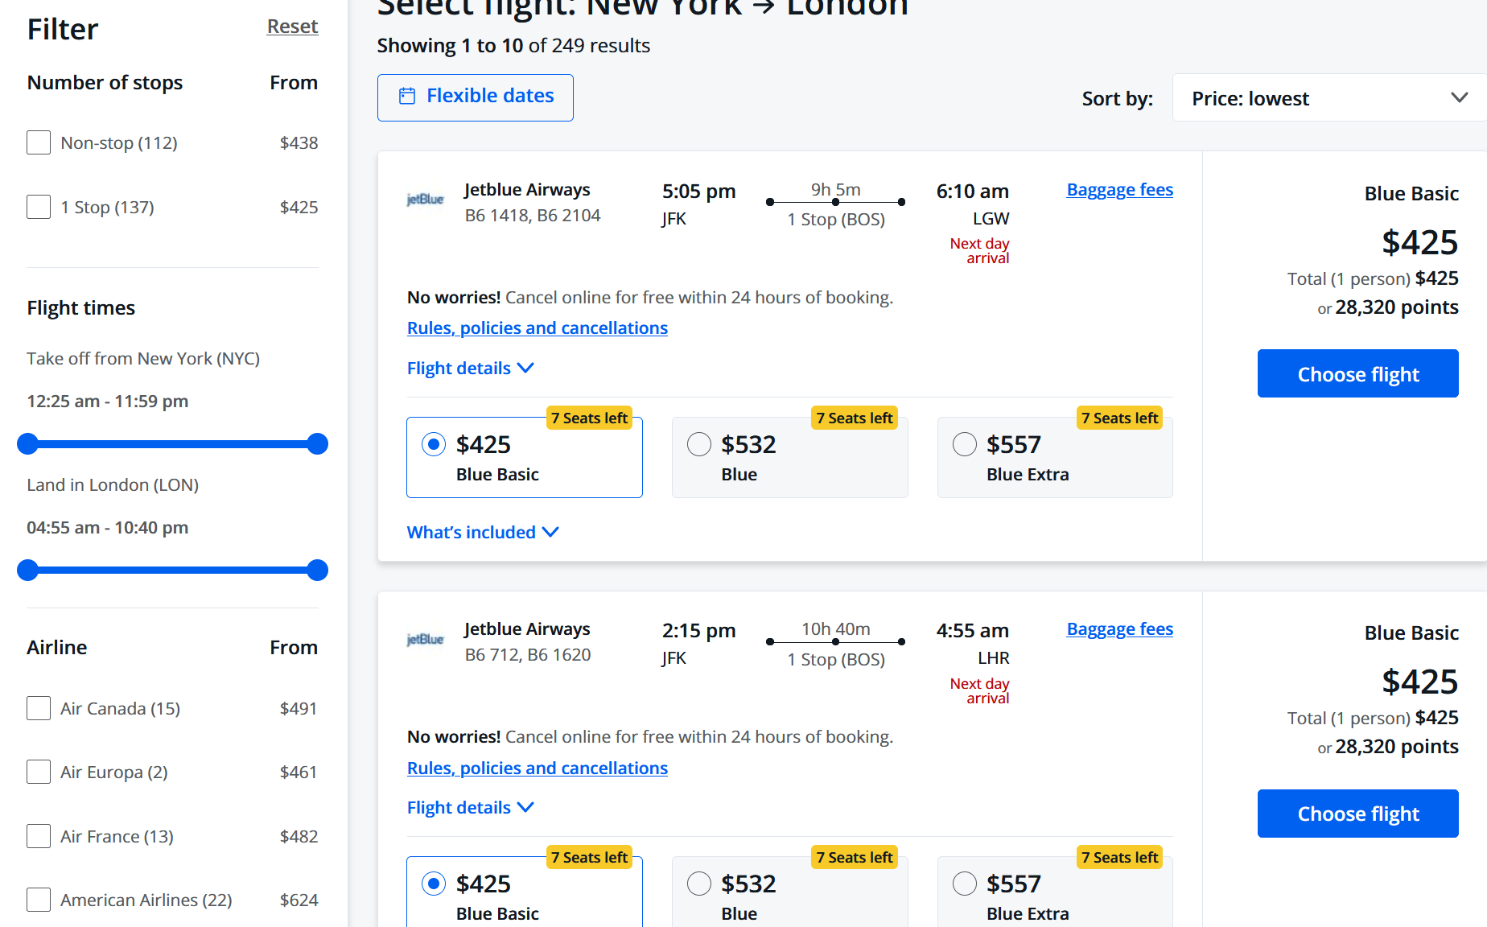Select the $532 Blue fare on first flight
The width and height of the screenshot is (1487, 927).
pyautogui.click(x=699, y=444)
